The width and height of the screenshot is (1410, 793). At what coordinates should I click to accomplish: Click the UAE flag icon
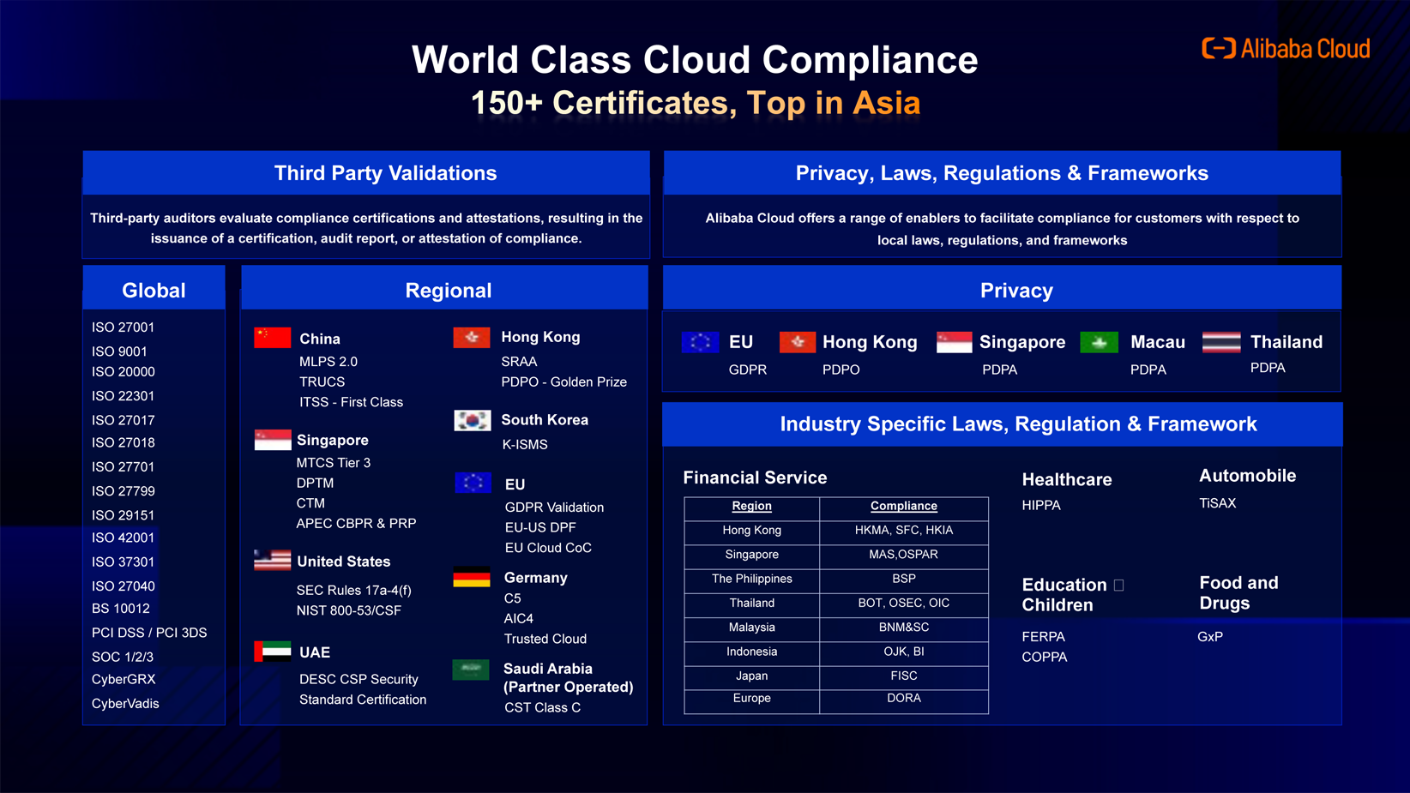[x=272, y=652]
